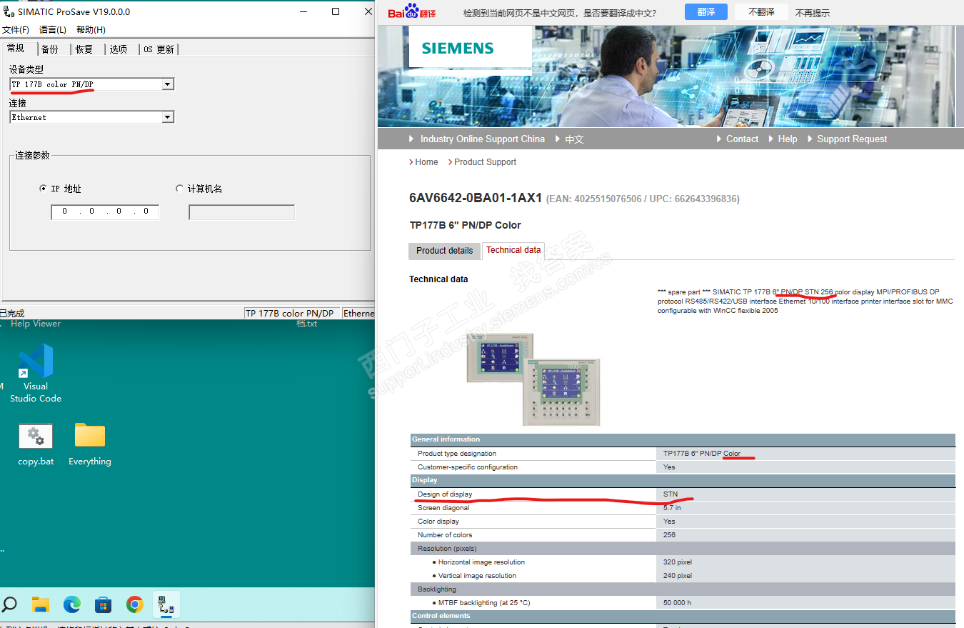Open the 文件(F) menu in ProSave
Viewport: 964px width, 628px height.
tap(15, 30)
